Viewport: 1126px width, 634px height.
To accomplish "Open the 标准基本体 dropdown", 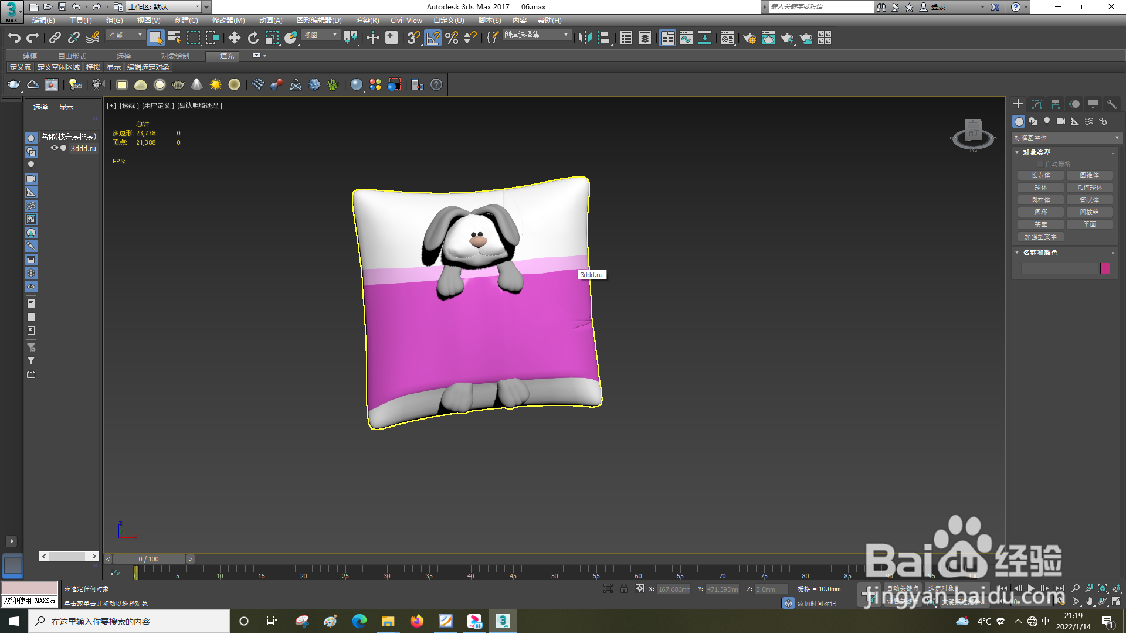I will coord(1066,138).
